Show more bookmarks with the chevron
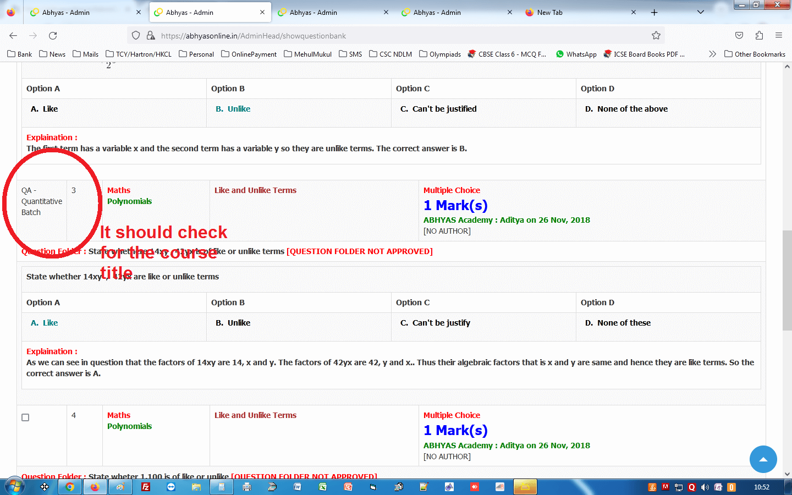This screenshot has width=792, height=495. (712, 54)
